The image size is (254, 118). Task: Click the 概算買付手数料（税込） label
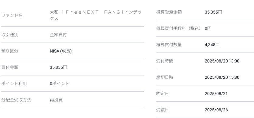coord(179,28)
